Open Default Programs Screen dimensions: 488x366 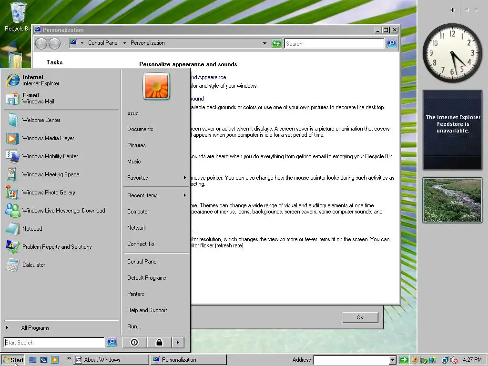pos(147,278)
